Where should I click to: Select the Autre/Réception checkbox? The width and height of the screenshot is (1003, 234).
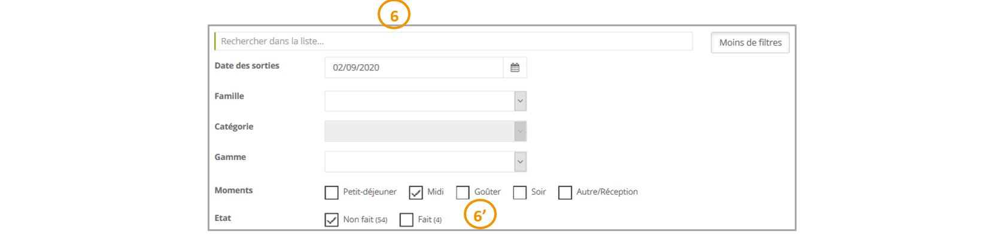tap(565, 192)
